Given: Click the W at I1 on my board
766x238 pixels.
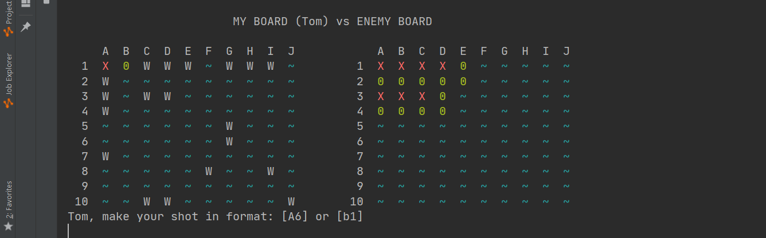Looking at the screenshot, I should point(271,66).
